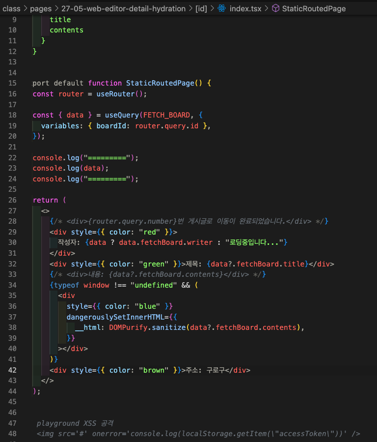Click the 'function' keyword on line 15

click(x=105, y=83)
